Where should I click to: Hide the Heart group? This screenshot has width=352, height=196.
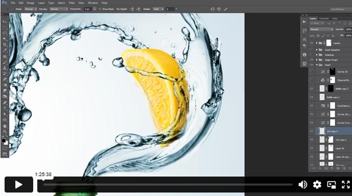(x=311, y=65)
